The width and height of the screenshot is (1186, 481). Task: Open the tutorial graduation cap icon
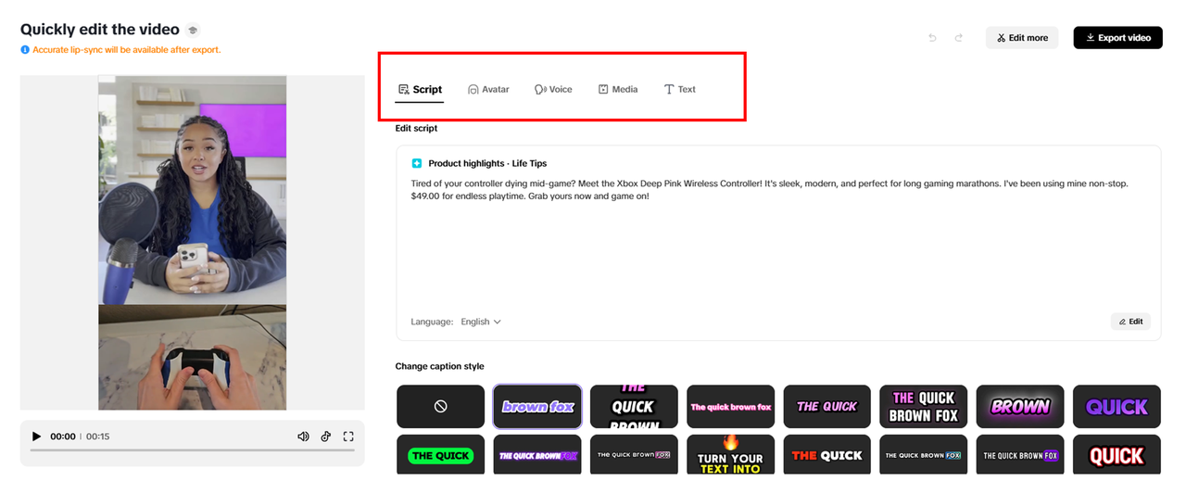click(x=193, y=31)
